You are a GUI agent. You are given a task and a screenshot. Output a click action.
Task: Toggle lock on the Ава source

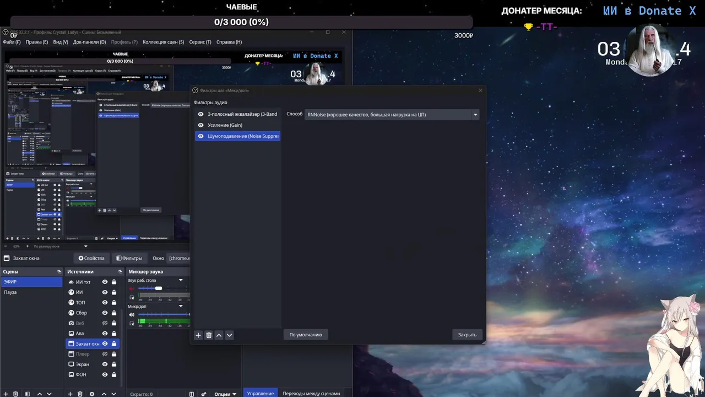pyautogui.click(x=114, y=334)
